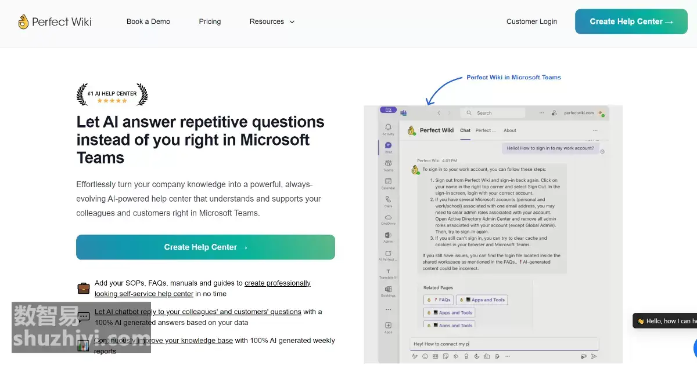The width and height of the screenshot is (697, 365).
Task: Follow the AI chatbot reply link
Action: (x=197, y=312)
